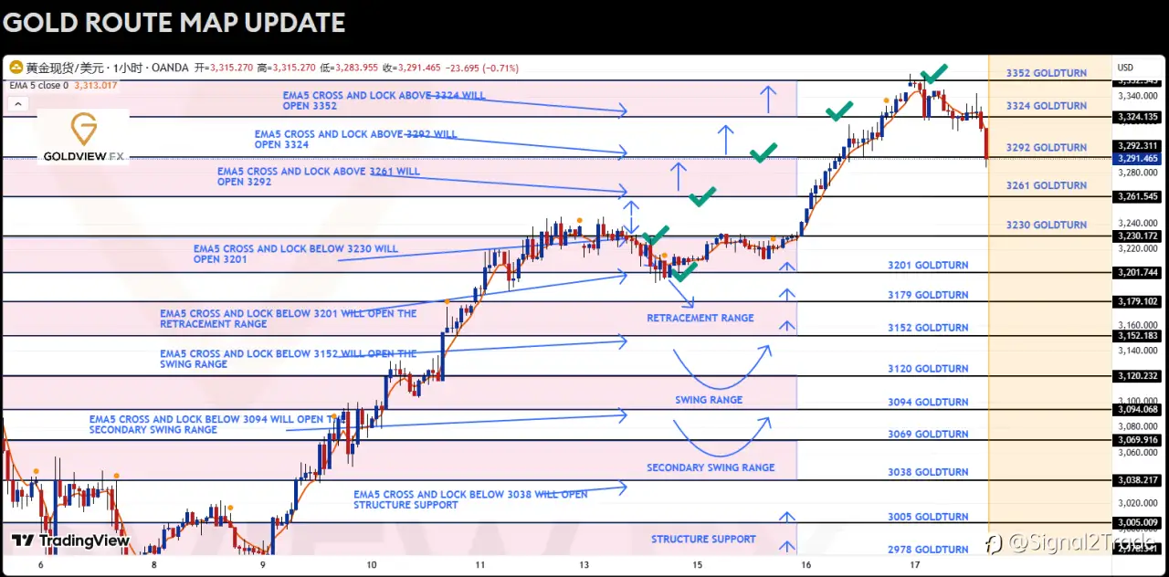The height and width of the screenshot is (577, 1169).
Task: Click the 3,038.217 price axis label
Action: [x=1137, y=480]
